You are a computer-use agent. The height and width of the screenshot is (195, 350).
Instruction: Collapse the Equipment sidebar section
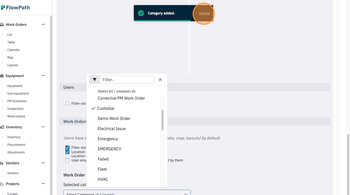coord(43,76)
